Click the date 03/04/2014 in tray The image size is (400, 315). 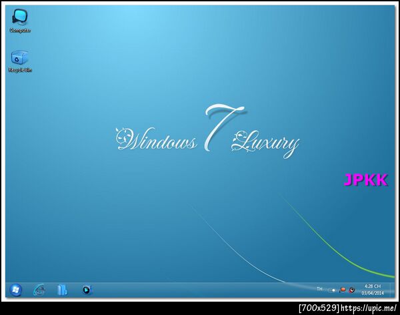pyautogui.click(x=373, y=293)
